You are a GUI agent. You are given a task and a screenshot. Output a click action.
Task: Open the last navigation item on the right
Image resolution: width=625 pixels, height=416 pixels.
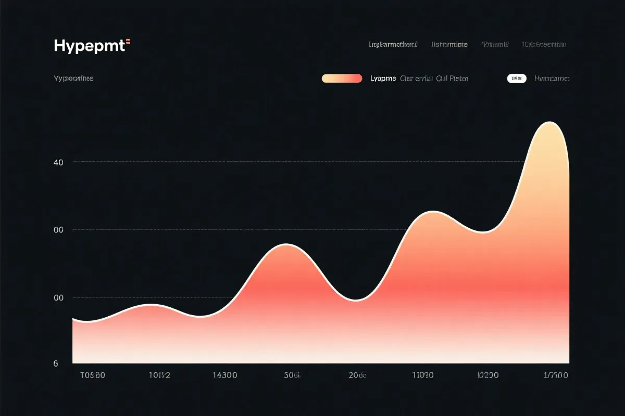coord(544,45)
